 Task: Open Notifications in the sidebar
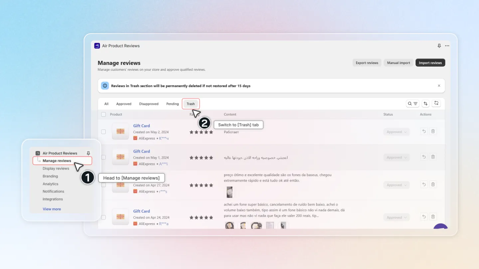[54, 191]
